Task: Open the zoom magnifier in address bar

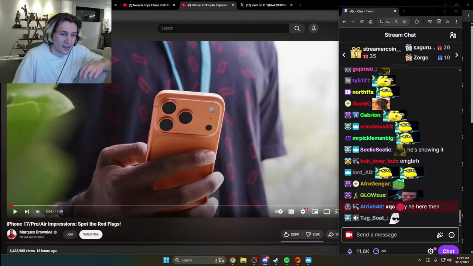Action: [x=396, y=22]
